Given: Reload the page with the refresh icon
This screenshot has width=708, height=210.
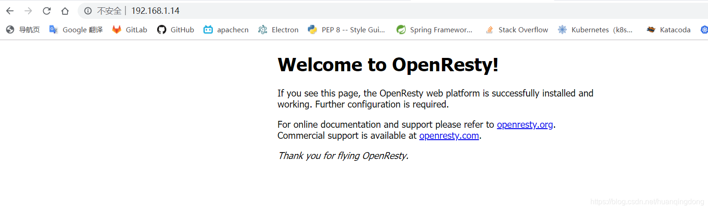Looking at the screenshot, I should click(46, 11).
